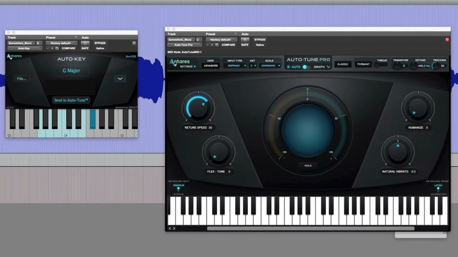Click the Transpose knob
Image resolution: width=458 pixels, height=257 pixels.
coord(397,66)
